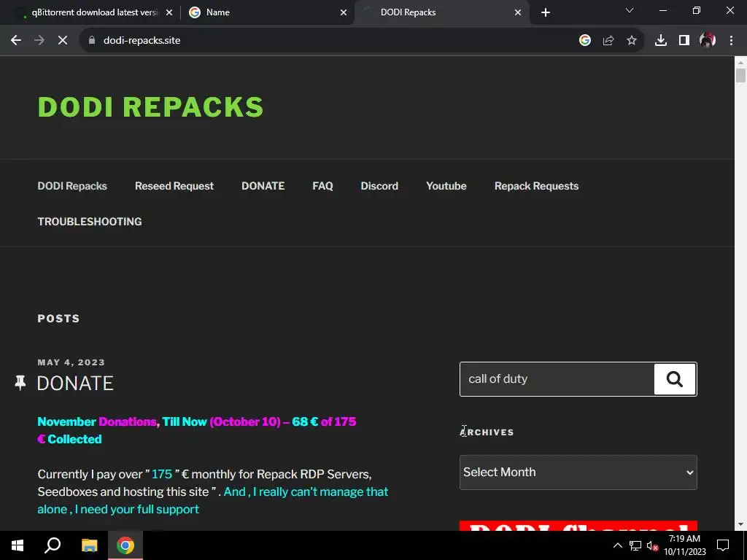The height and width of the screenshot is (560, 747).
Task: Open the Windows Start menu
Action: point(18,545)
